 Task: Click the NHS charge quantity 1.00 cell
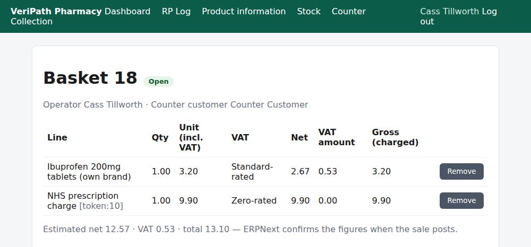coord(161,201)
